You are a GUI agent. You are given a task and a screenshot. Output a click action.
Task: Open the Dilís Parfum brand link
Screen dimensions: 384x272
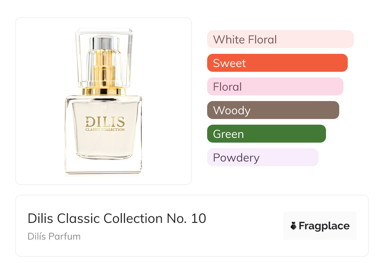tap(54, 236)
